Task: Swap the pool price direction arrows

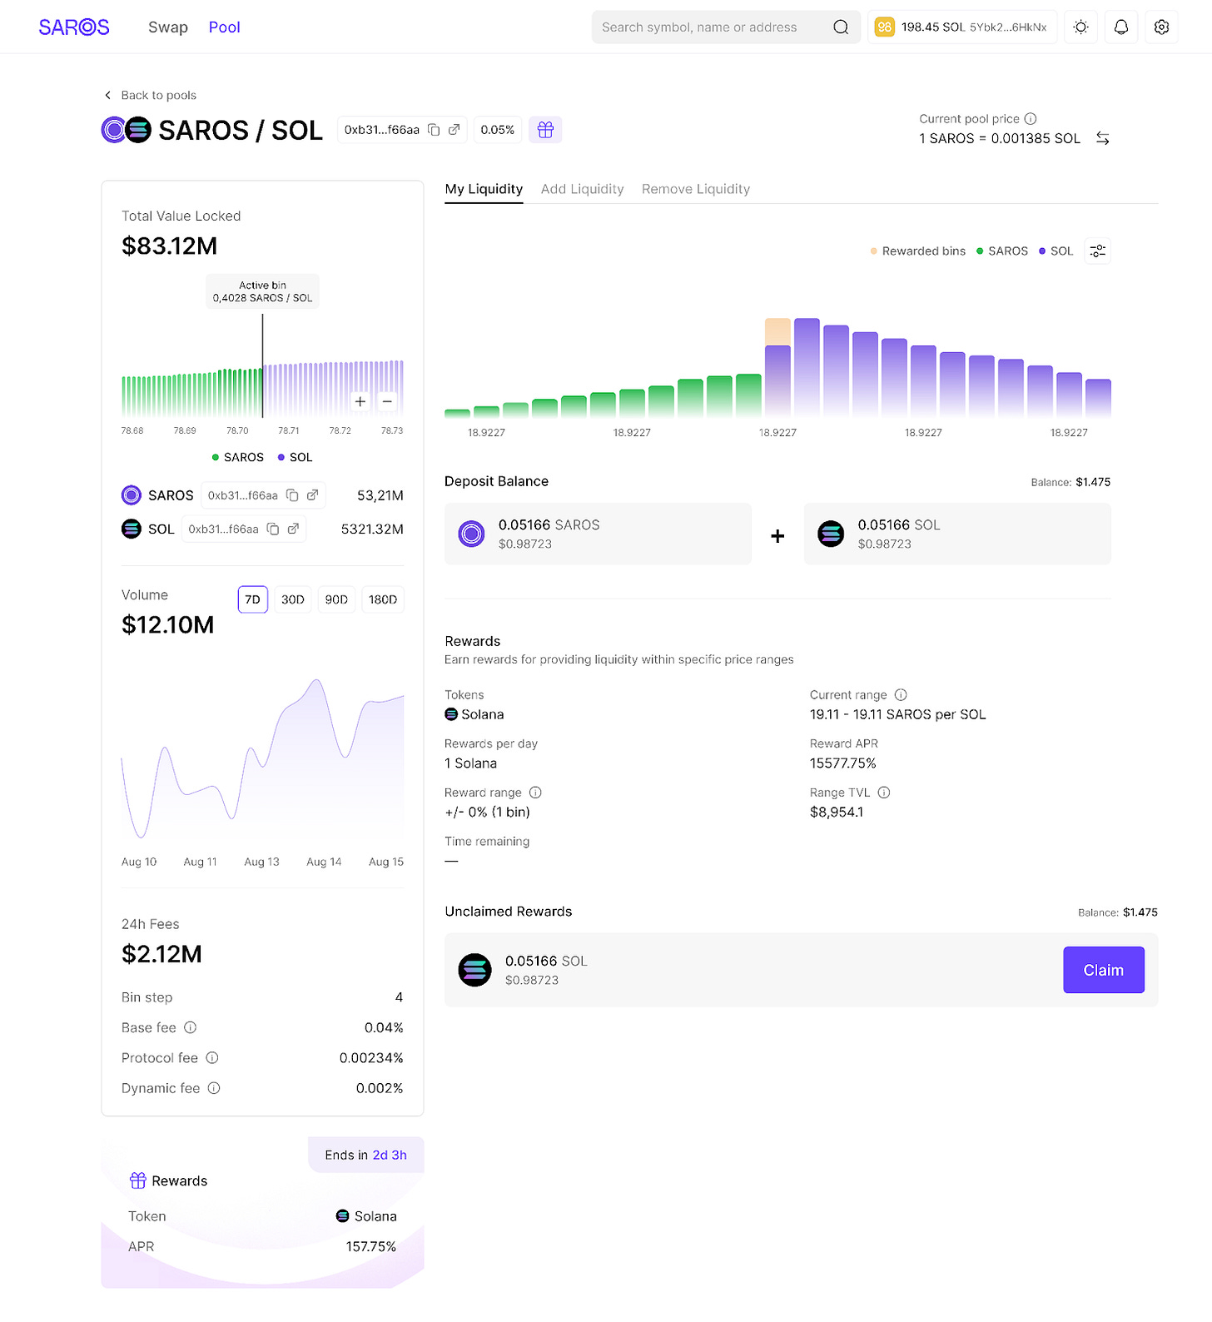Action: point(1103,138)
